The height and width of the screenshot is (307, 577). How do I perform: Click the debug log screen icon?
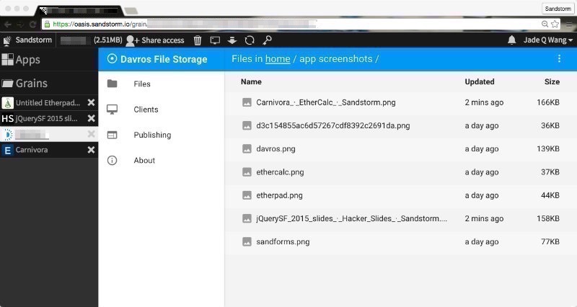215,40
